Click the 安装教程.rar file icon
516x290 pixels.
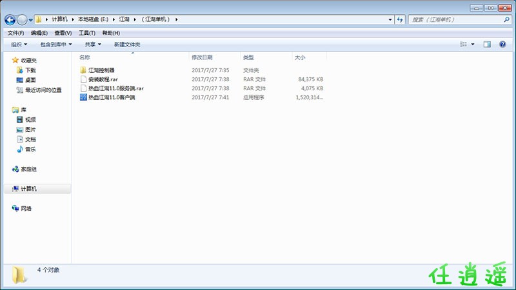click(x=83, y=79)
